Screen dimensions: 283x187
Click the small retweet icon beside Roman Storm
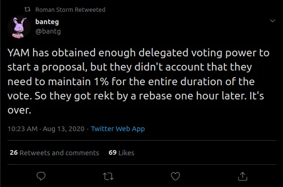point(27,9)
